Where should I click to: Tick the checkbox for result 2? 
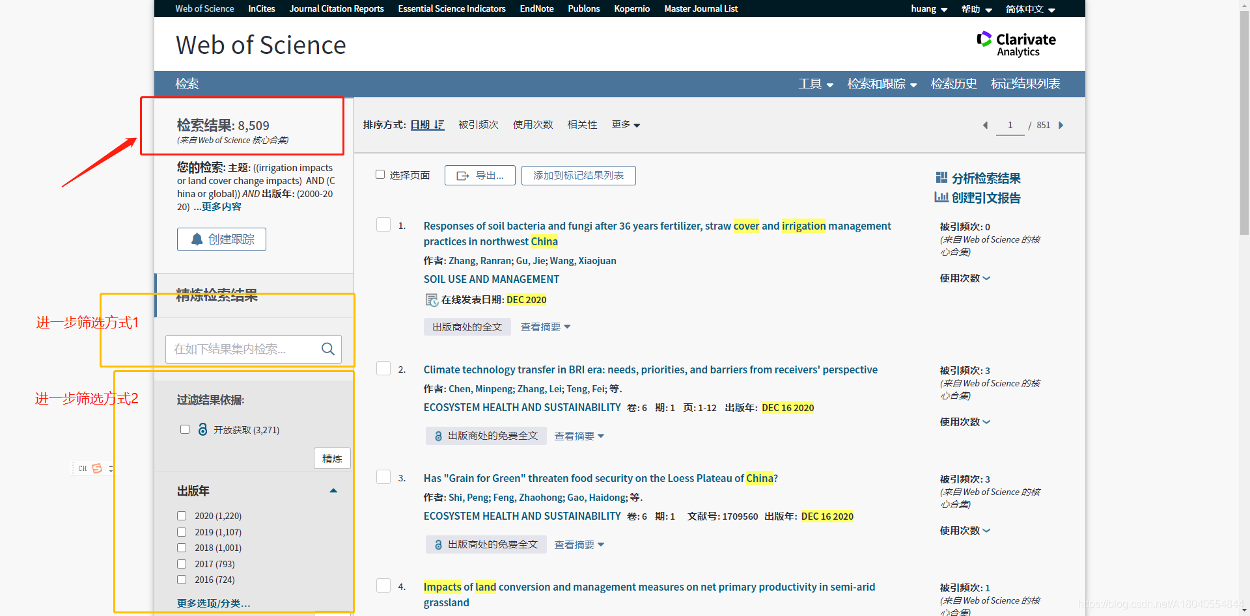pos(383,368)
